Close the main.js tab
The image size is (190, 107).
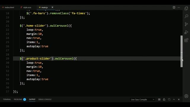[52, 7]
